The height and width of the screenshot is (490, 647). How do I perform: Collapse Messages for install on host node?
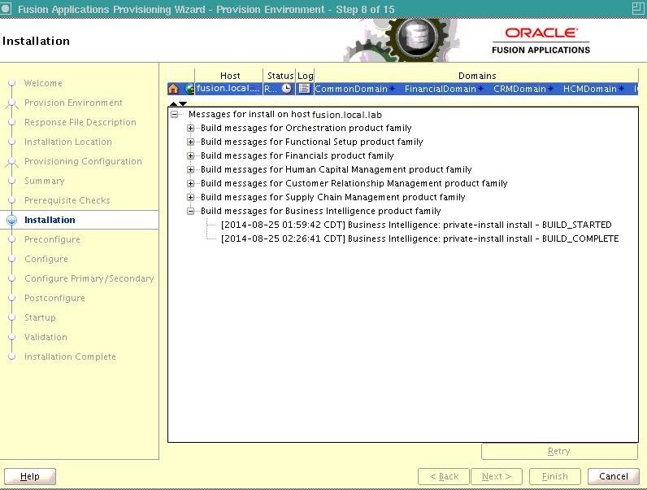(175, 114)
